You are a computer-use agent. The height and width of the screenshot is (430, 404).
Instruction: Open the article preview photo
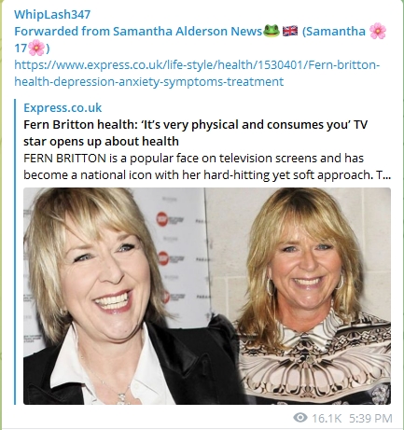point(207,296)
